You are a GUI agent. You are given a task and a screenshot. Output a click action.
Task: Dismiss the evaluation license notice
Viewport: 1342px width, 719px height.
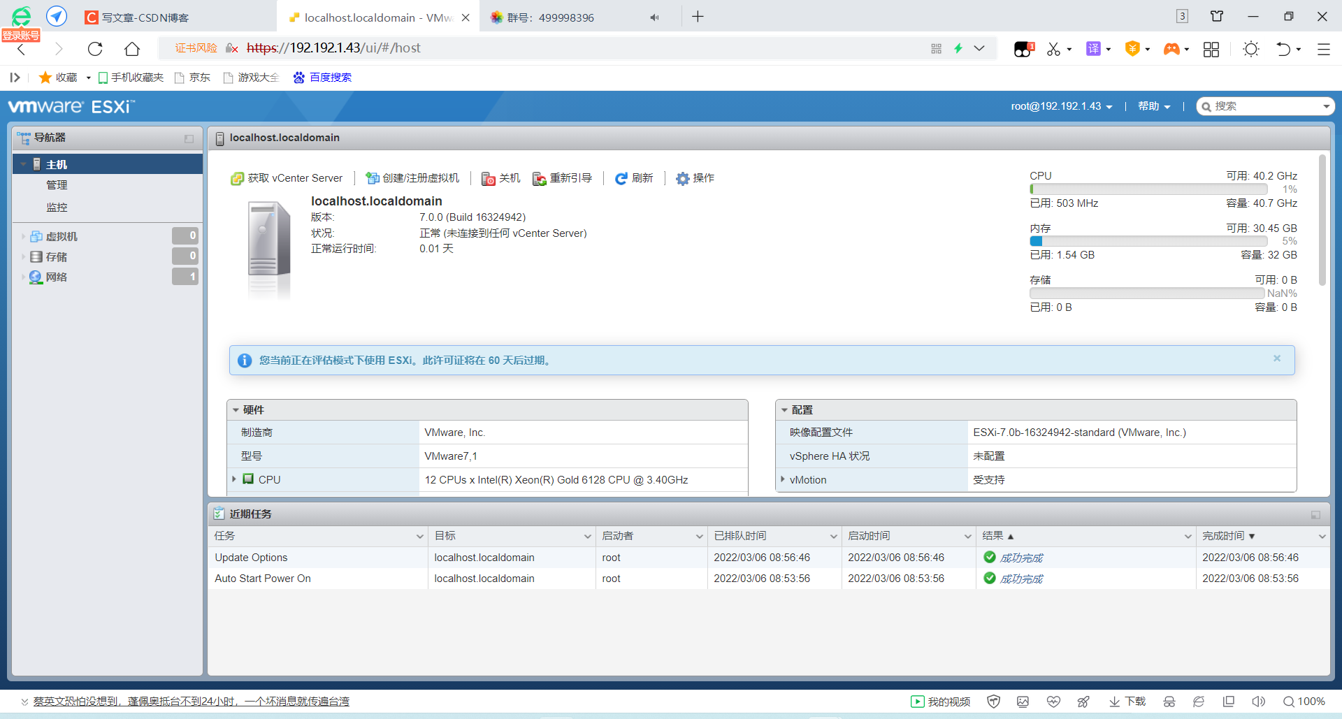click(x=1277, y=358)
